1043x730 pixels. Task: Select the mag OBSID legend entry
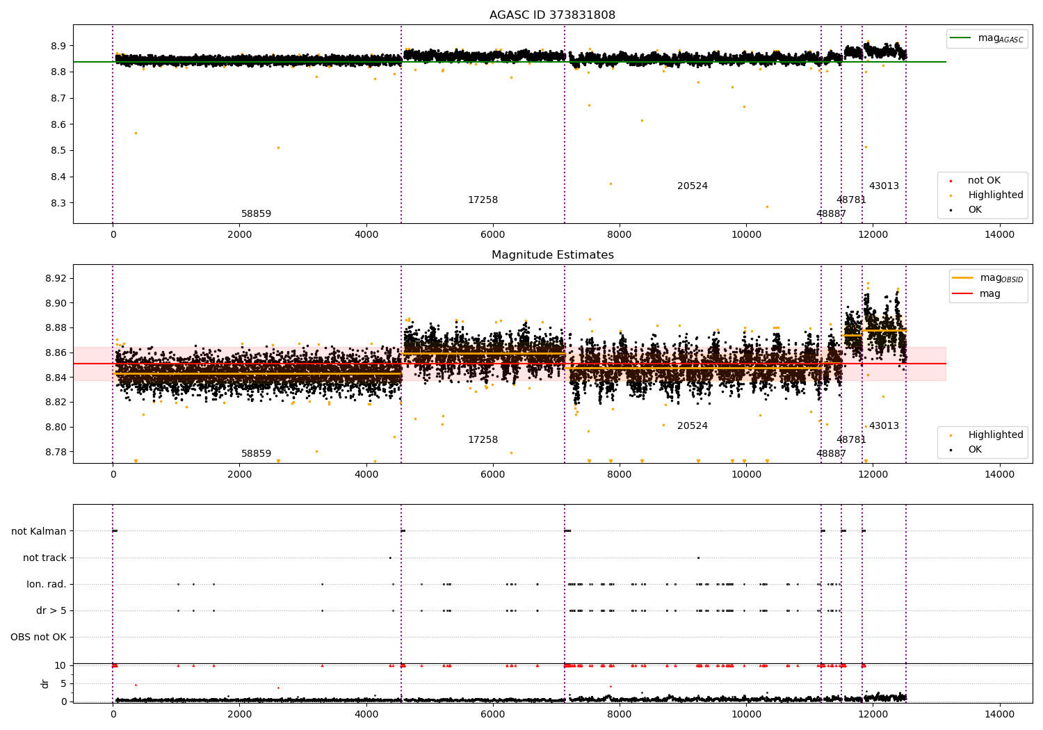988,278
